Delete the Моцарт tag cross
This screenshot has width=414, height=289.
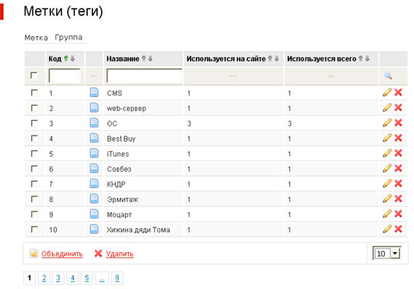click(x=398, y=214)
